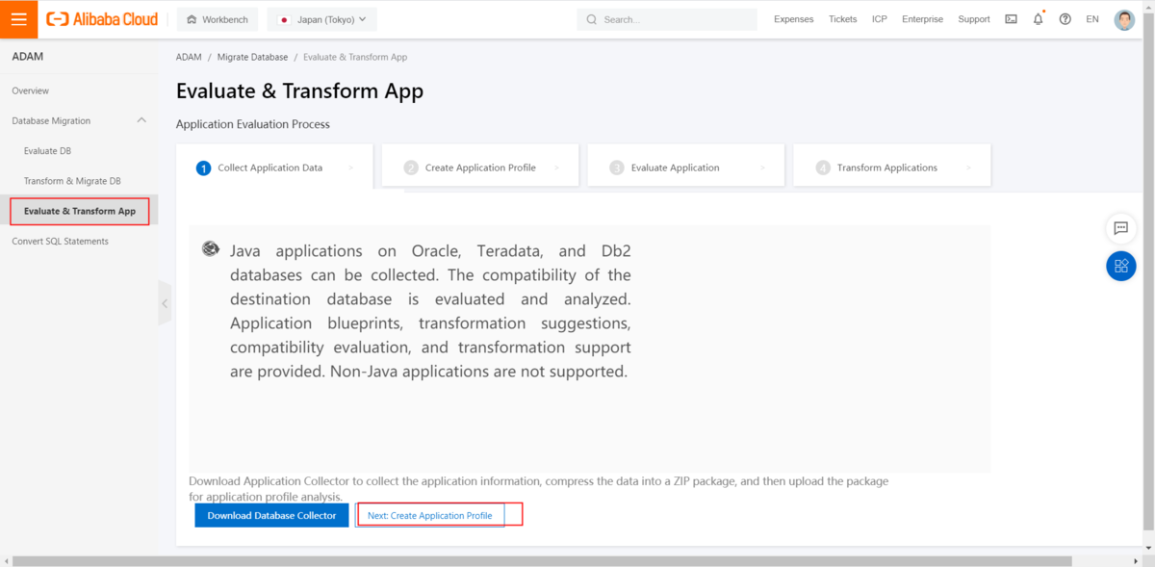The height and width of the screenshot is (567, 1155).
Task: Click Next: Create Application Profile
Action: (430, 515)
